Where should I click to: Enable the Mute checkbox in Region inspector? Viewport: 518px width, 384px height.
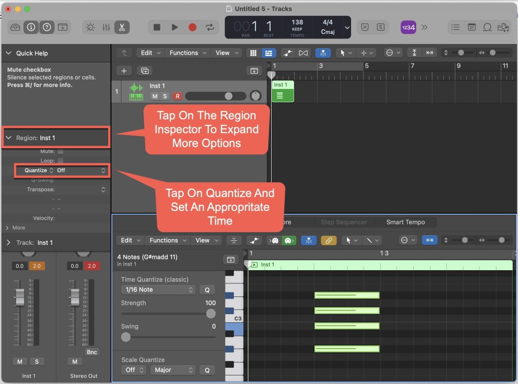pos(61,151)
